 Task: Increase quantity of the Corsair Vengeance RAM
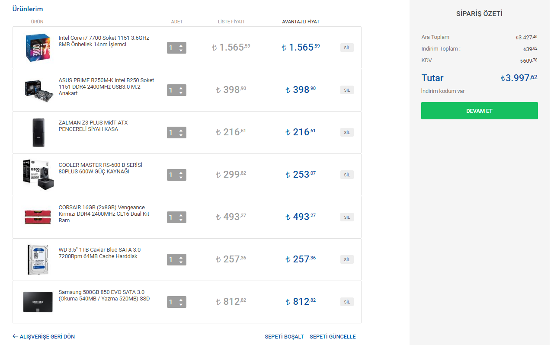[181, 215]
